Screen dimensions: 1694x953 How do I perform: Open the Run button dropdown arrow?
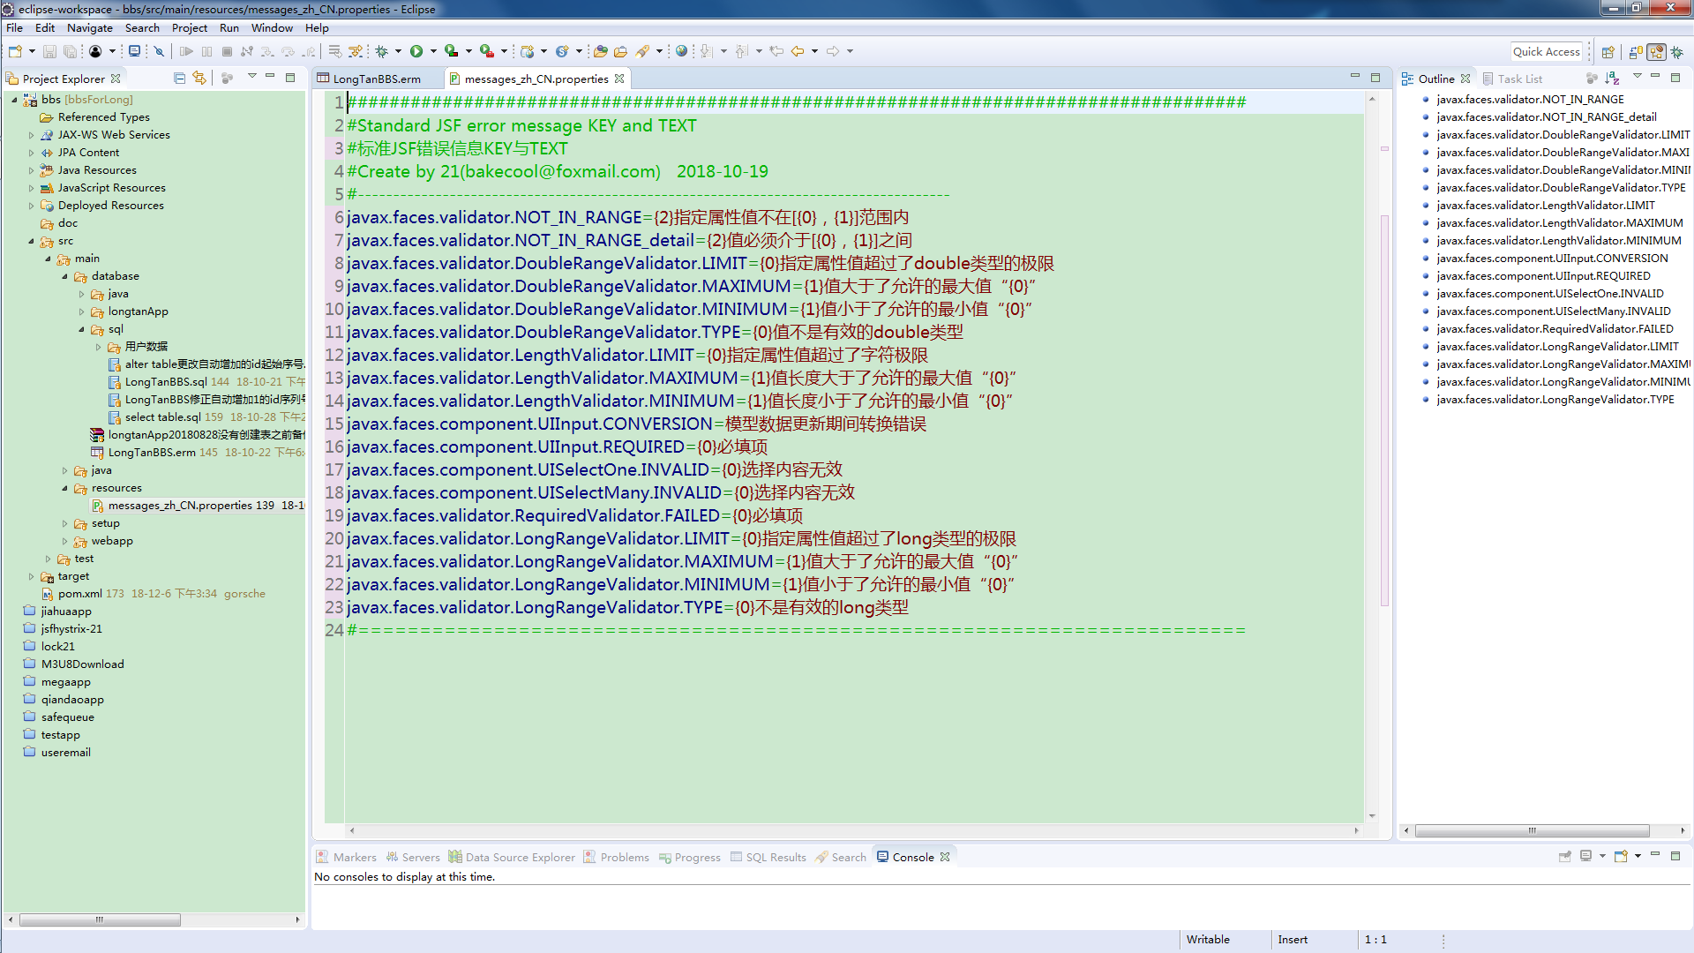coord(432,51)
